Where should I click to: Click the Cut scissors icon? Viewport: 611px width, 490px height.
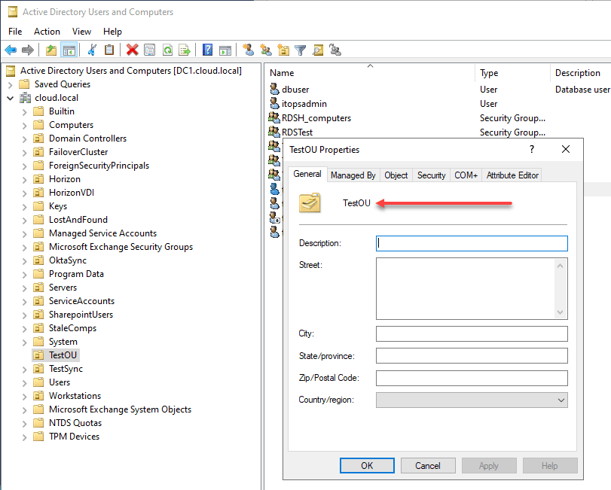tap(92, 50)
